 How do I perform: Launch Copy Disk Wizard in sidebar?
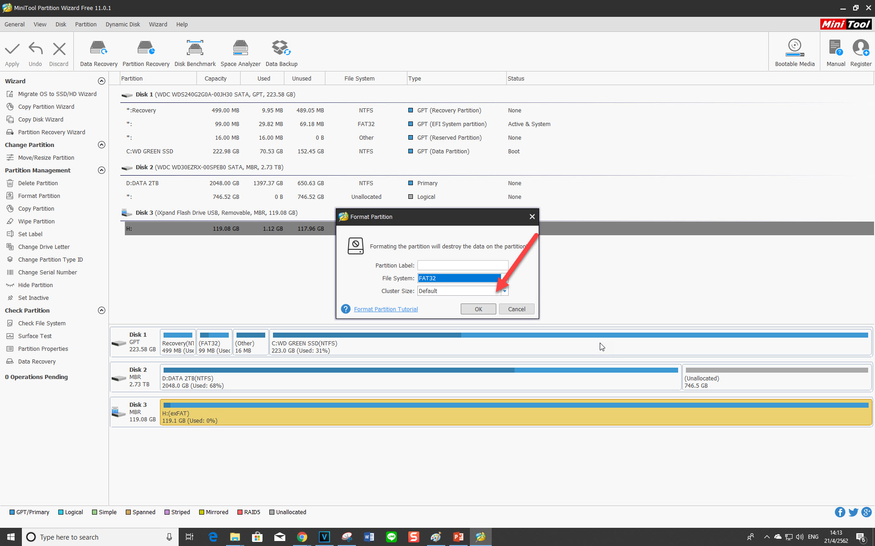pyautogui.click(x=41, y=119)
